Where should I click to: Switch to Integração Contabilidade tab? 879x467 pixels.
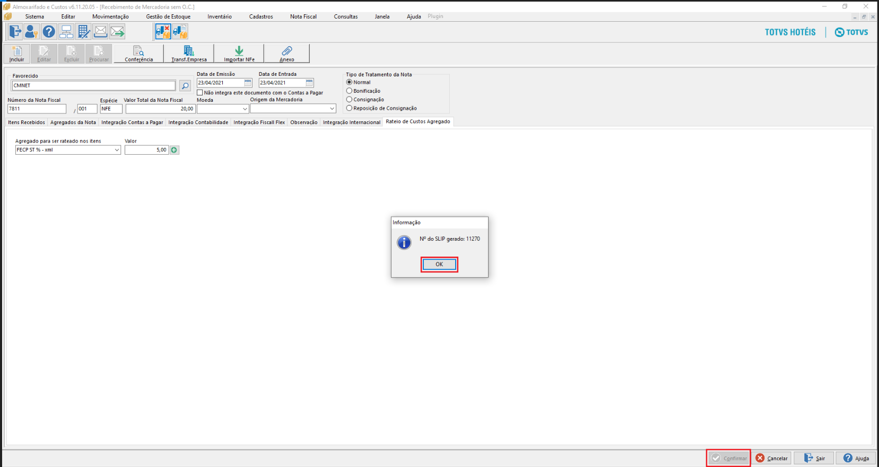(x=198, y=122)
